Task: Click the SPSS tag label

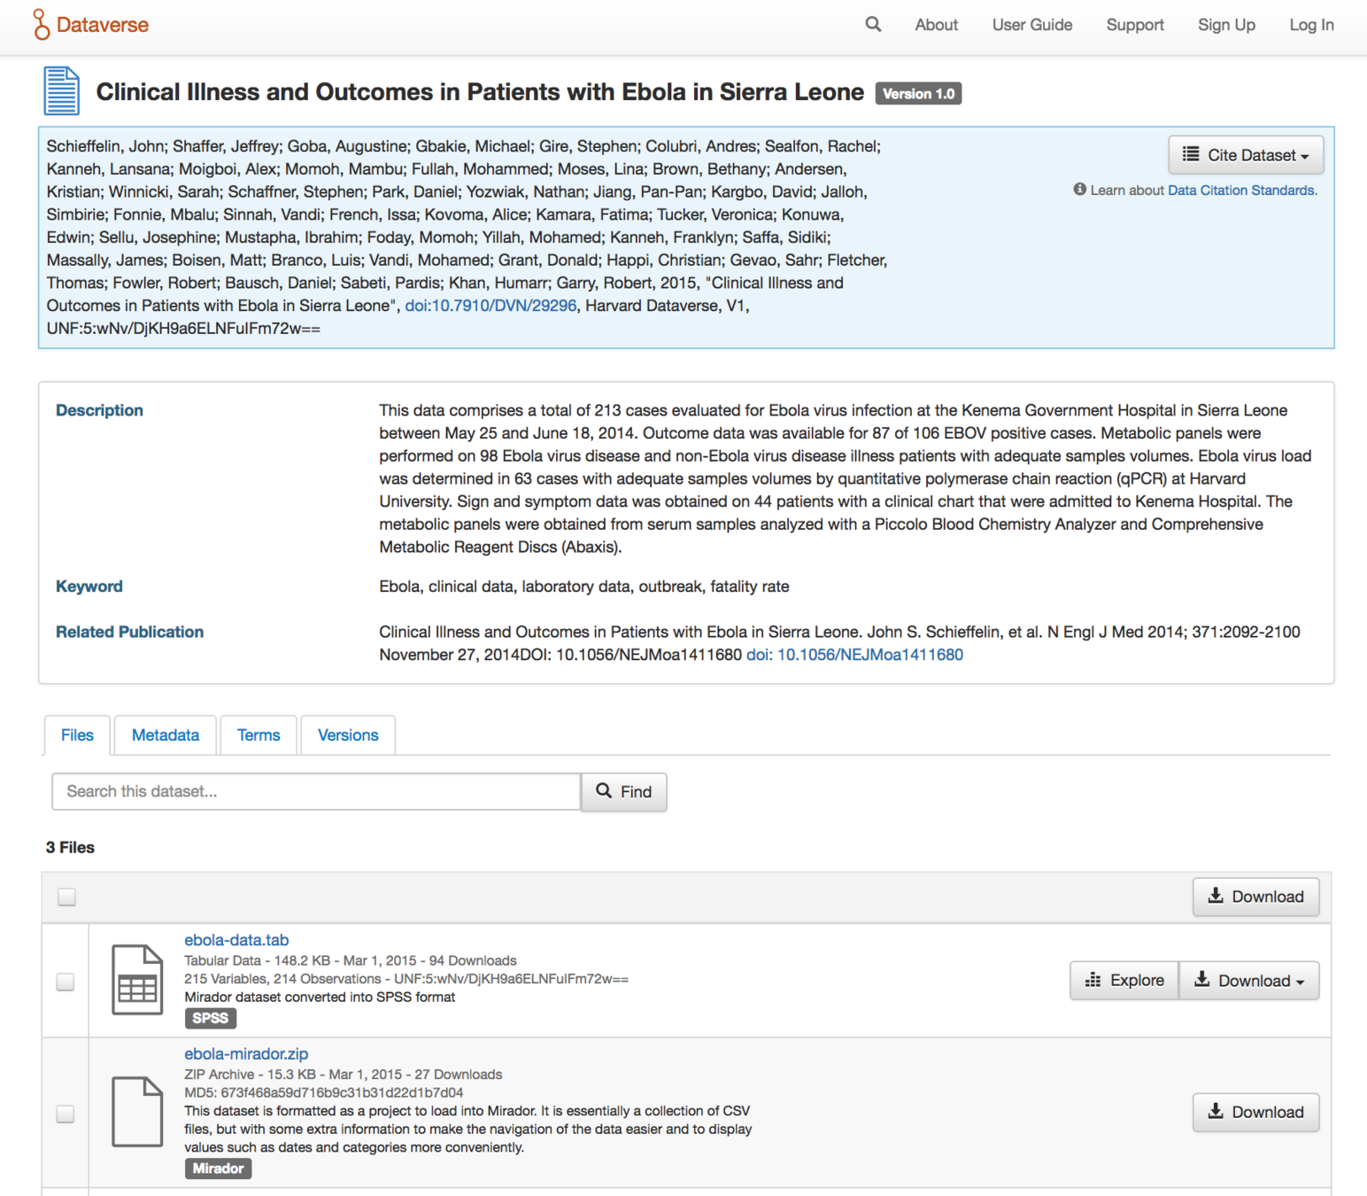Action: coord(211,1019)
